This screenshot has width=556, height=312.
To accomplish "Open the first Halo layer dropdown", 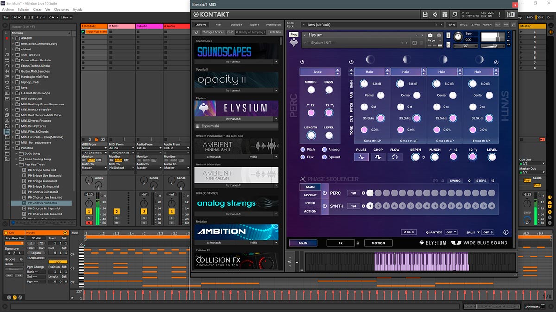I will (369, 72).
